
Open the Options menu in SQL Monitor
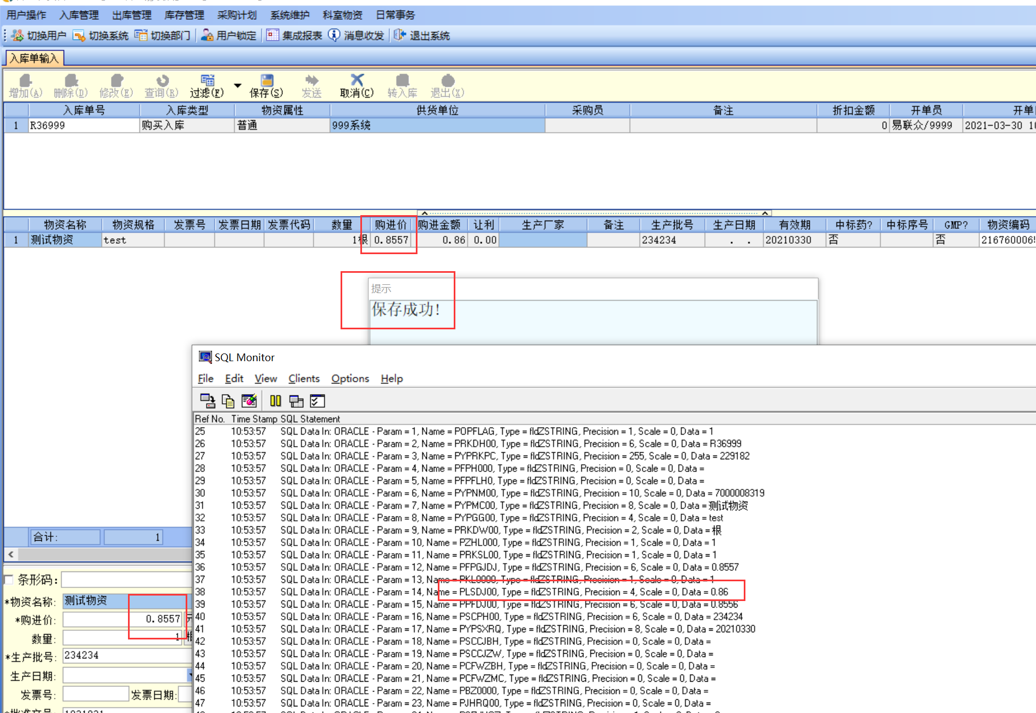click(x=350, y=379)
